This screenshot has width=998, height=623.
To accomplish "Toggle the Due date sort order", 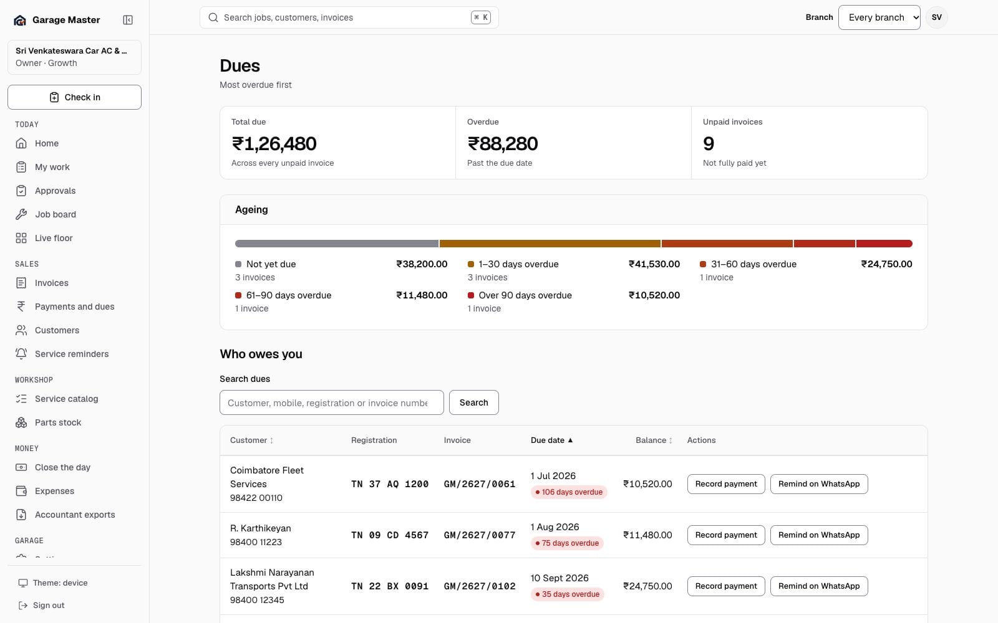I will (x=551, y=440).
